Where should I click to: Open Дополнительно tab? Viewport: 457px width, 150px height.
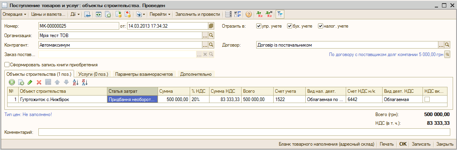click(196, 74)
